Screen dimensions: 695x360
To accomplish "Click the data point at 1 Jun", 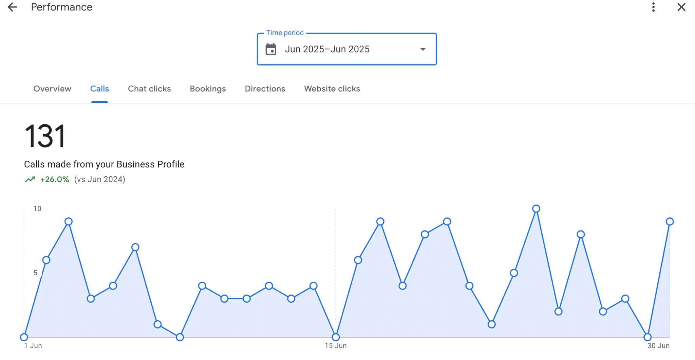I will pos(24,337).
